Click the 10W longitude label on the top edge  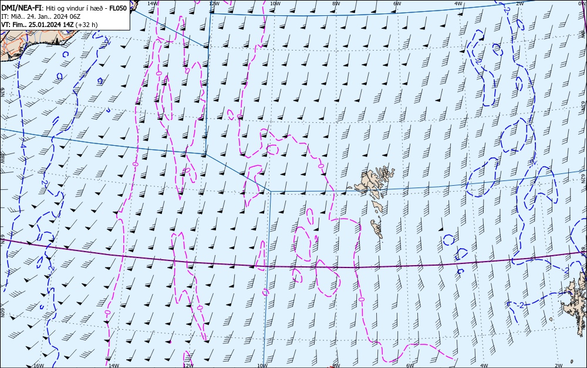click(275, 4)
